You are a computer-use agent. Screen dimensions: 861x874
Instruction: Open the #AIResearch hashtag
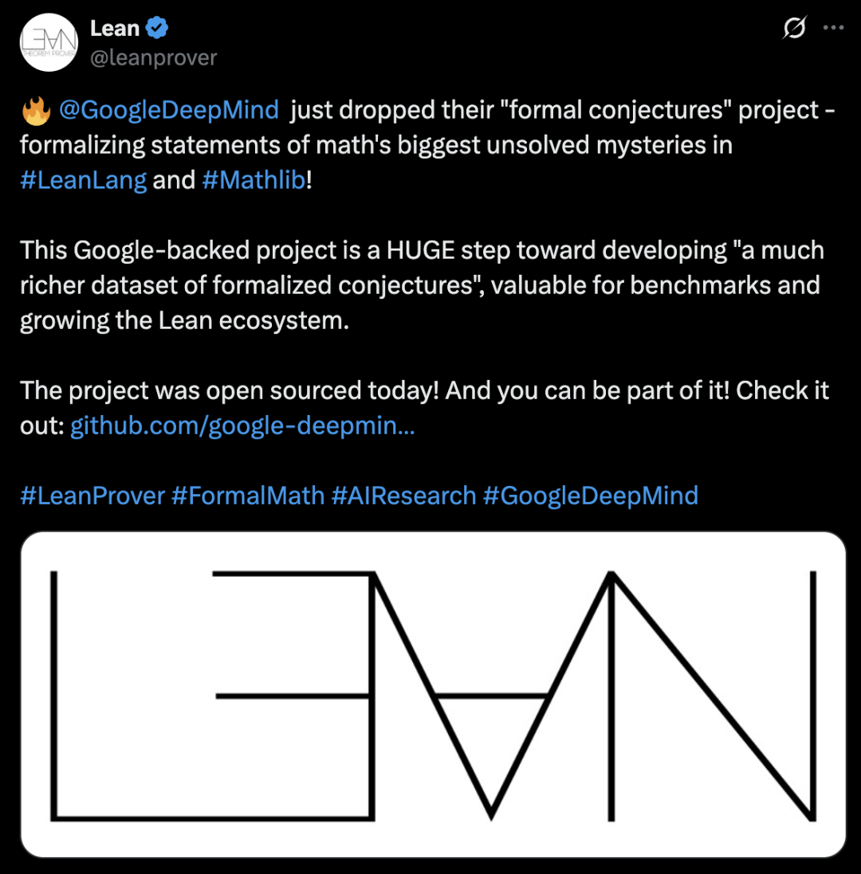tap(403, 496)
